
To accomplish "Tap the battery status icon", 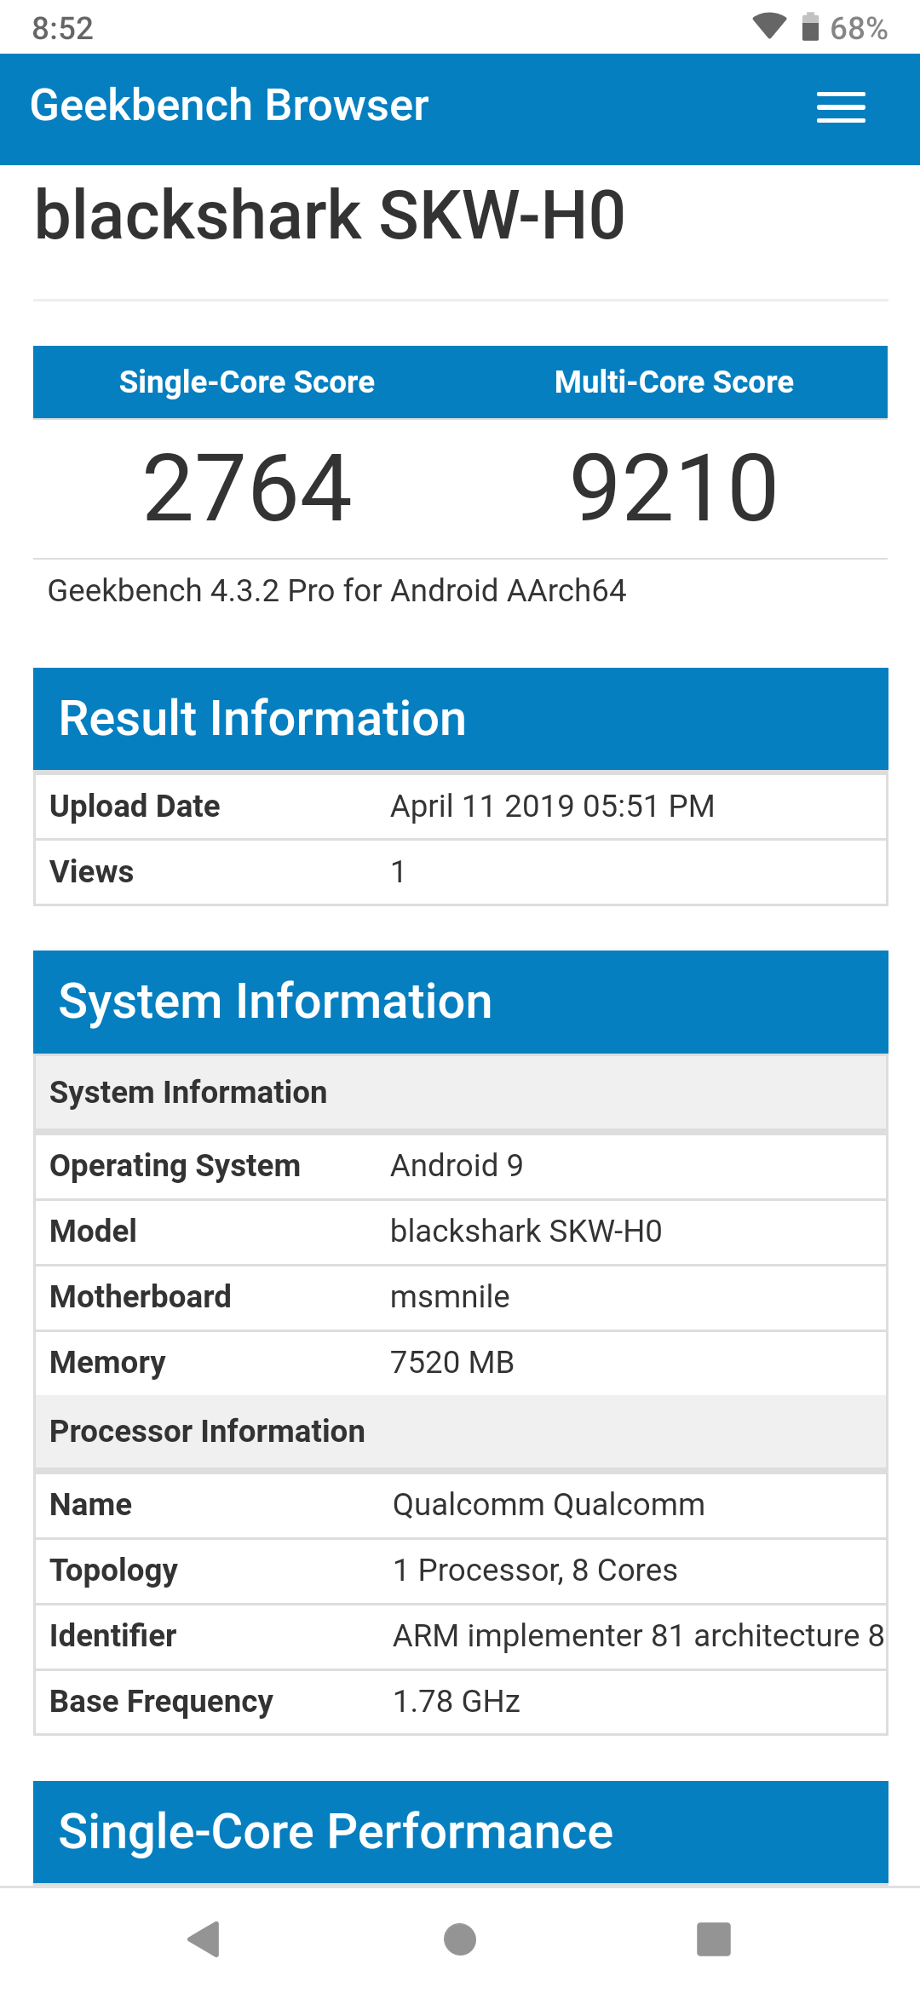I will pyautogui.click(x=810, y=26).
